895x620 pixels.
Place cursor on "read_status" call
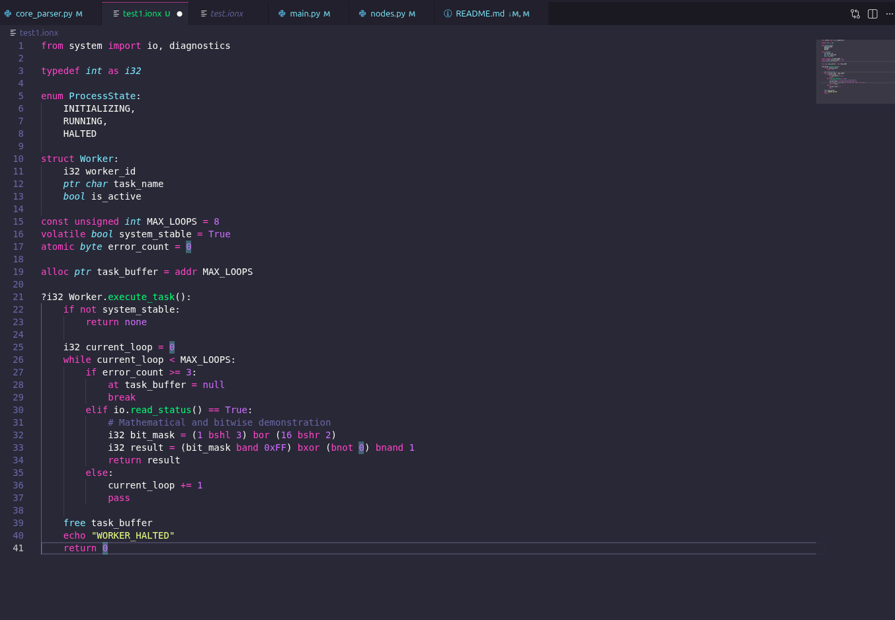161,410
